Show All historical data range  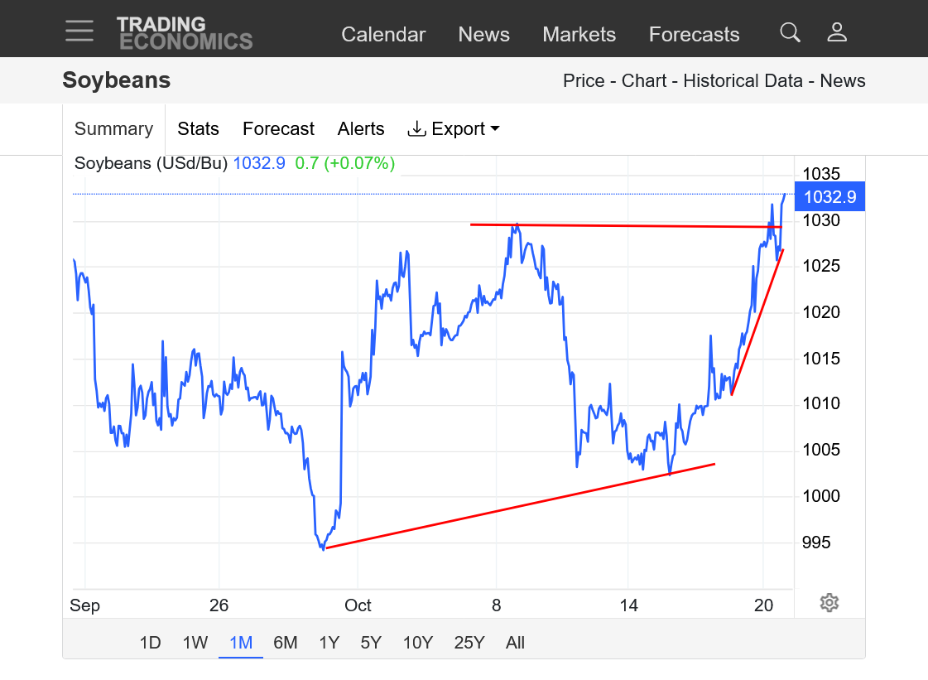(515, 643)
